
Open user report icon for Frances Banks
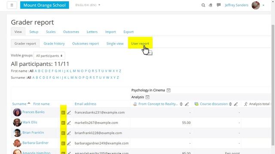(63, 113)
